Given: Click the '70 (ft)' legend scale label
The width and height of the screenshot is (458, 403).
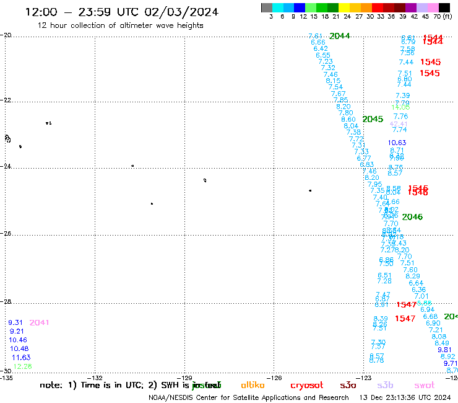Looking at the screenshot, I should 443,16.
